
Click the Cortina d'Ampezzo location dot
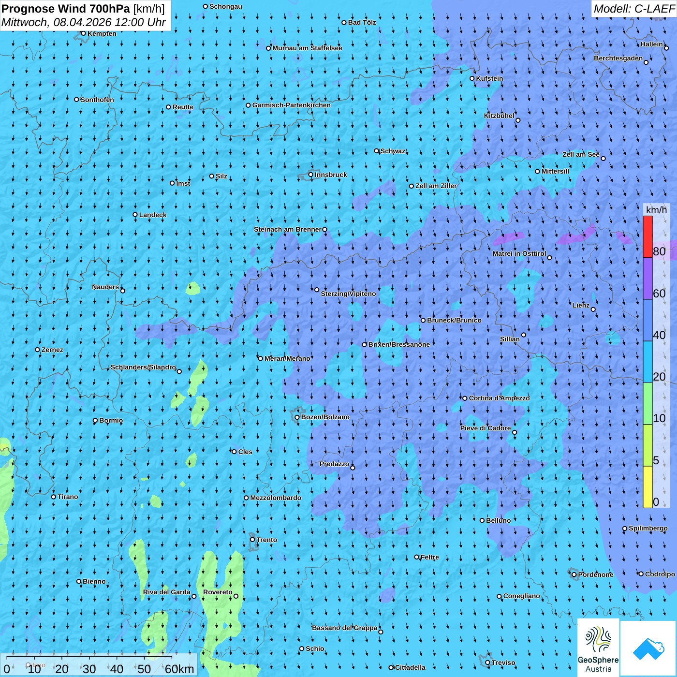tap(465, 398)
